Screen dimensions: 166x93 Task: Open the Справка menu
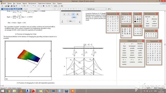point(59,3)
